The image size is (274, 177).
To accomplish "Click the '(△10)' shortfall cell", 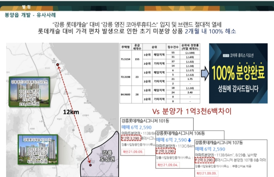I will [x=190, y=88].
